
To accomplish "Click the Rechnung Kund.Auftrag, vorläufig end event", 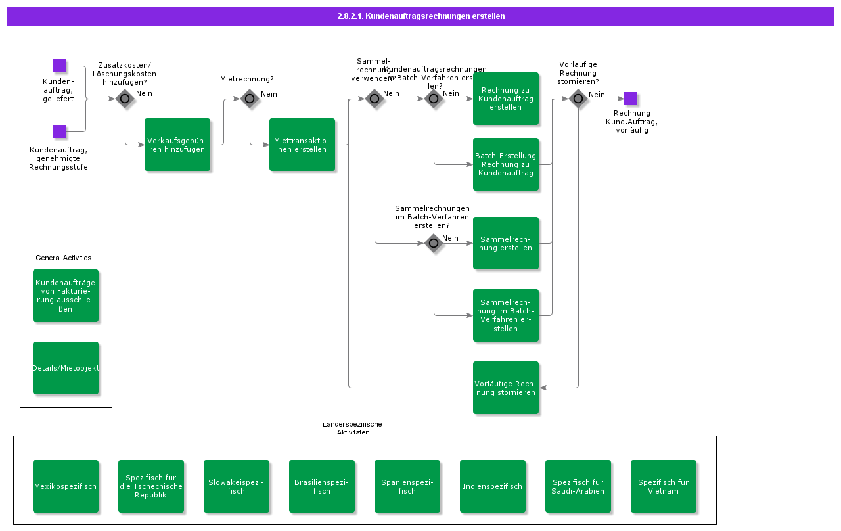I will coord(631,99).
